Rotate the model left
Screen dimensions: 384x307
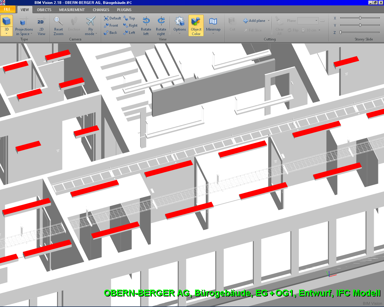tap(146, 26)
